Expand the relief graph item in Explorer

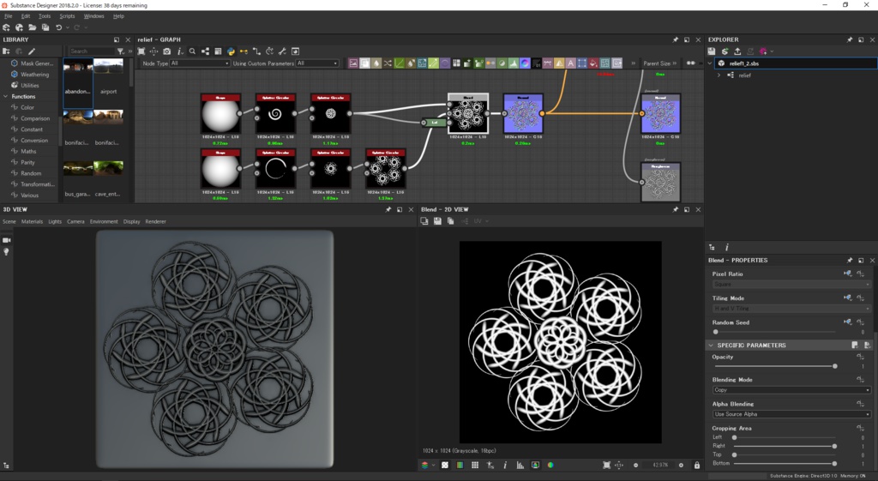click(719, 75)
